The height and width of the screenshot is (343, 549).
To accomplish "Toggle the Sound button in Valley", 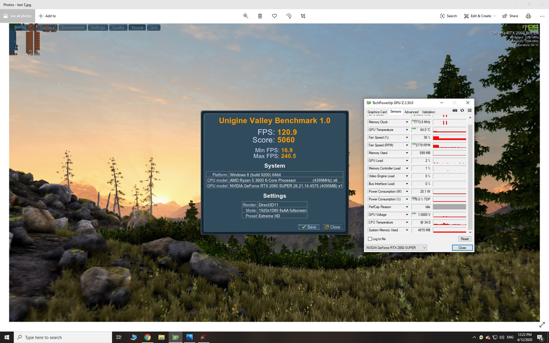I will tap(138, 27).
